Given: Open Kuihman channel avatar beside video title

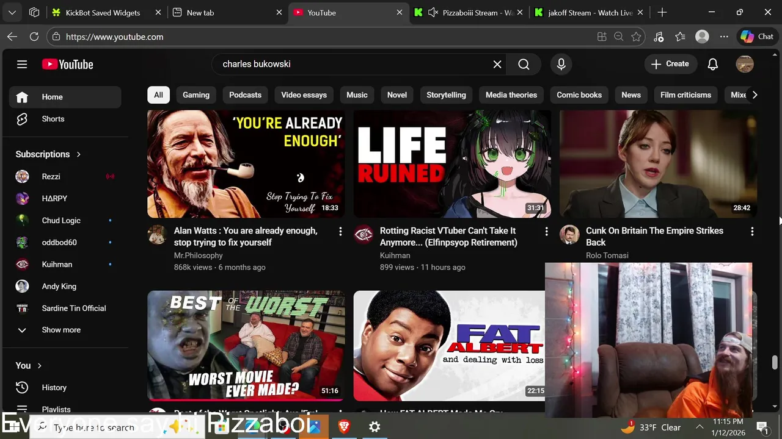Looking at the screenshot, I should (363, 235).
